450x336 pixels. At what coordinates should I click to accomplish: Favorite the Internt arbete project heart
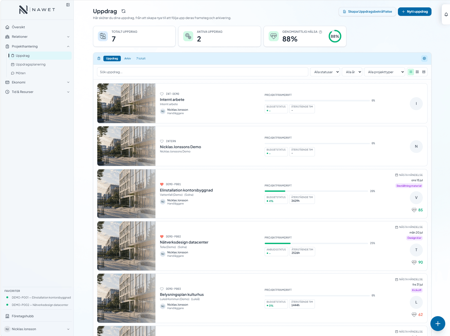coord(162,94)
